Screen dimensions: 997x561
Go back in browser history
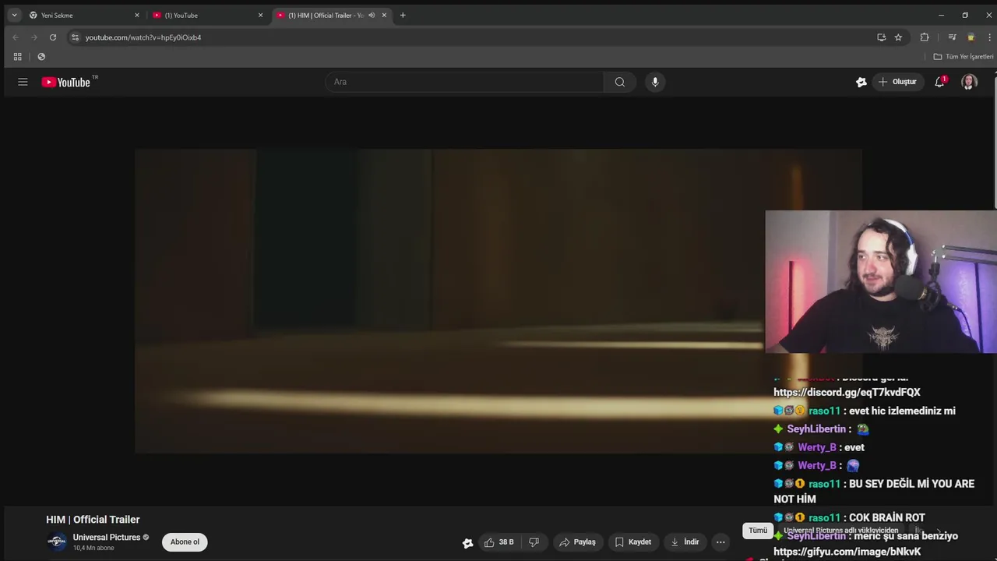(16, 37)
